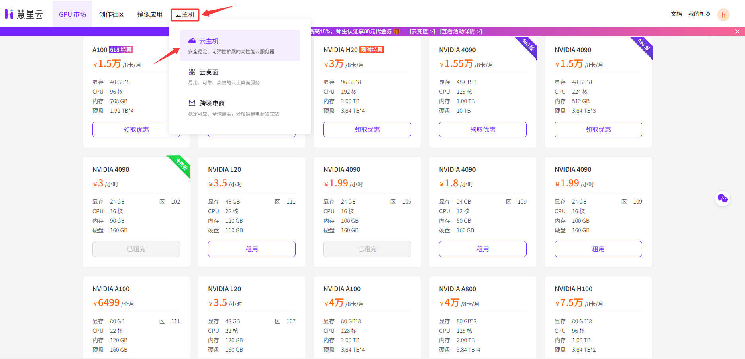Image resolution: width=745 pixels, height=359 pixels.
Task: Click 云主机 in the top navigation bar
Action: pos(185,15)
